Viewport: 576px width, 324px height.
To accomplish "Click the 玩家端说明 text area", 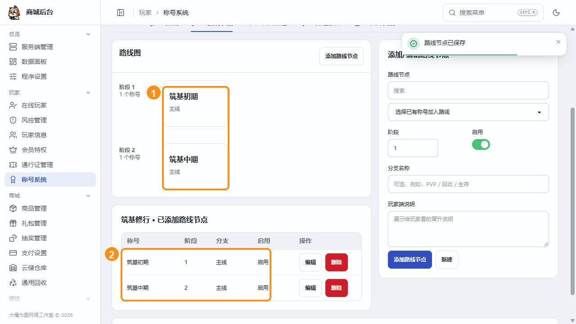I will pos(468,229).
